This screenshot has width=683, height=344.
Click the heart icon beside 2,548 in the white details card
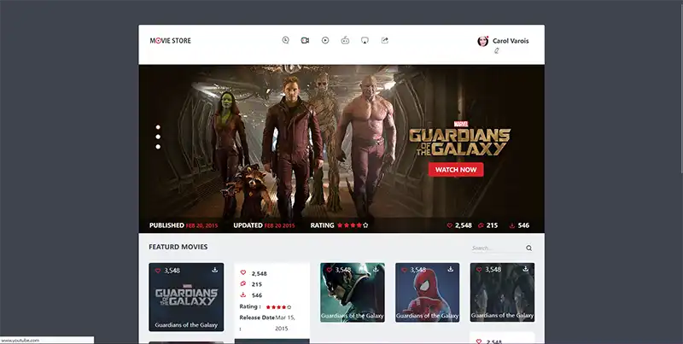243,272
